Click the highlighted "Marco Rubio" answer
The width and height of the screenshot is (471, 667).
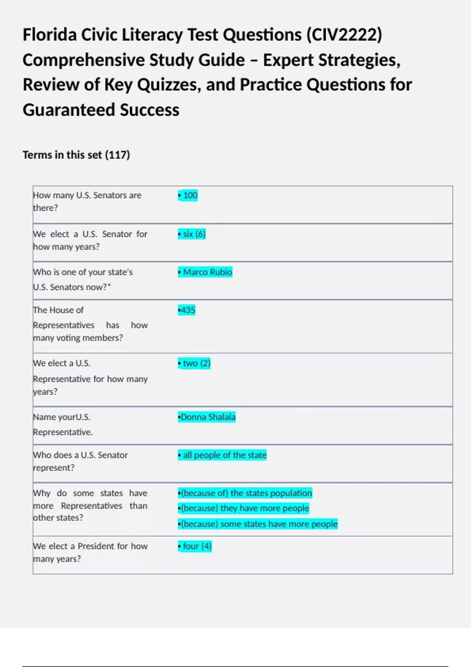click(x=205, y=272)
